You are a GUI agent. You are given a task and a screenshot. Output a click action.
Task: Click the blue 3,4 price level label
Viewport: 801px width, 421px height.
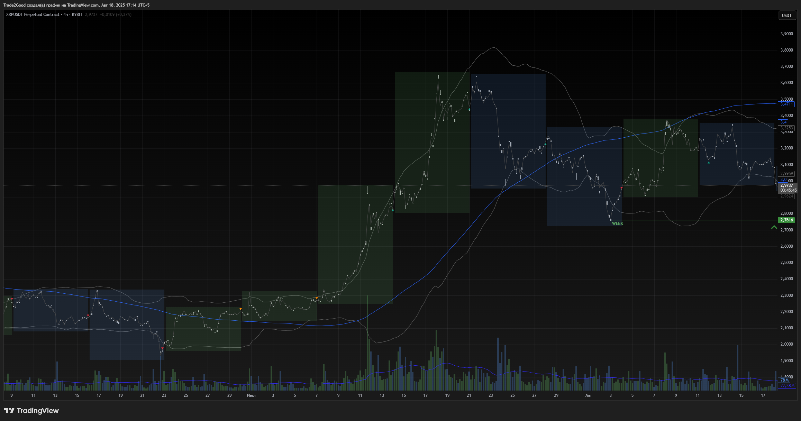783,122
